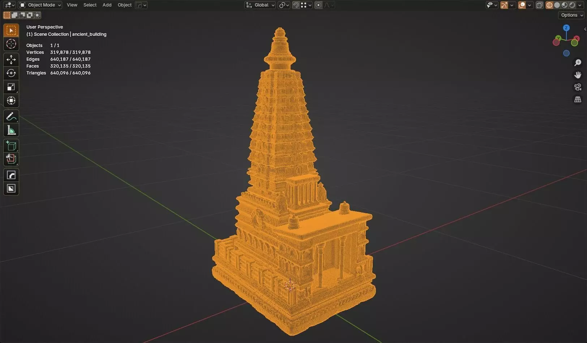Expand the gizmos options dropdown arrow
Viewport: 587px width, 343px height.
(512, 5)
